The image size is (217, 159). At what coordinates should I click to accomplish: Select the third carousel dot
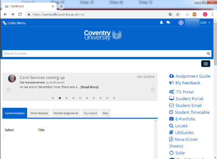[66, 98]
